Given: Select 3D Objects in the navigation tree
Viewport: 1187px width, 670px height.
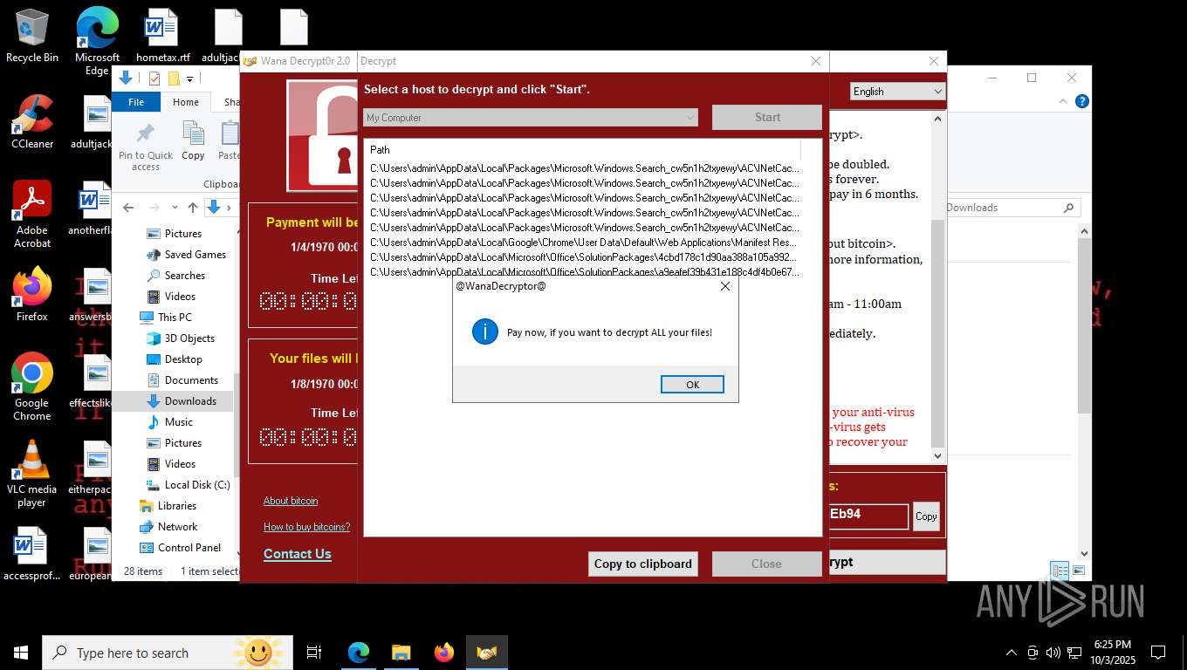Looking at the screenshot, I should point(189,338).
